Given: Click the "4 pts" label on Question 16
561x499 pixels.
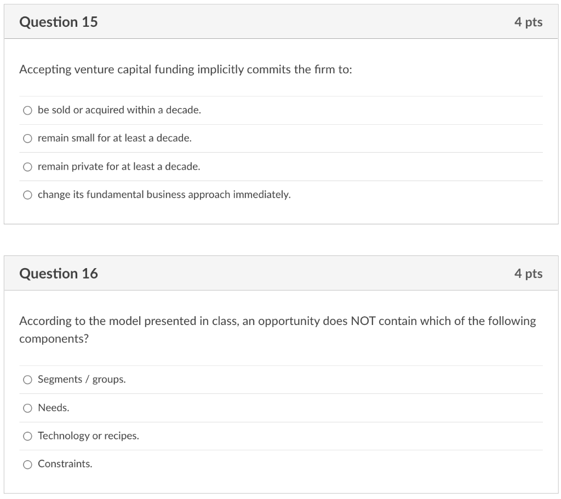Looking at the screenshot, I should [x=529, y=273].
